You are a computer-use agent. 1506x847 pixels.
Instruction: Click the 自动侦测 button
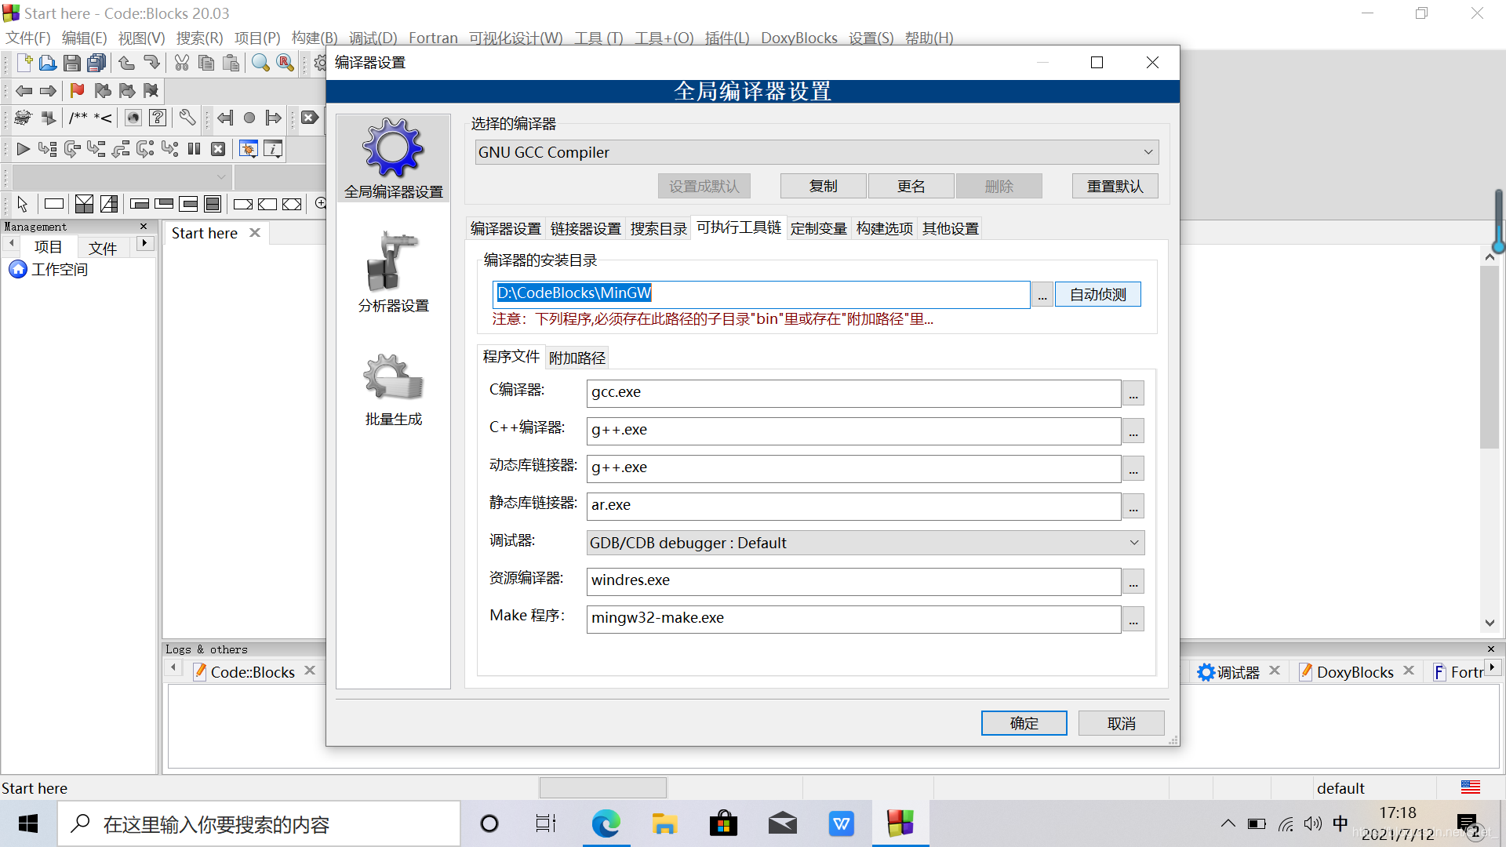tap(1097, 294)
